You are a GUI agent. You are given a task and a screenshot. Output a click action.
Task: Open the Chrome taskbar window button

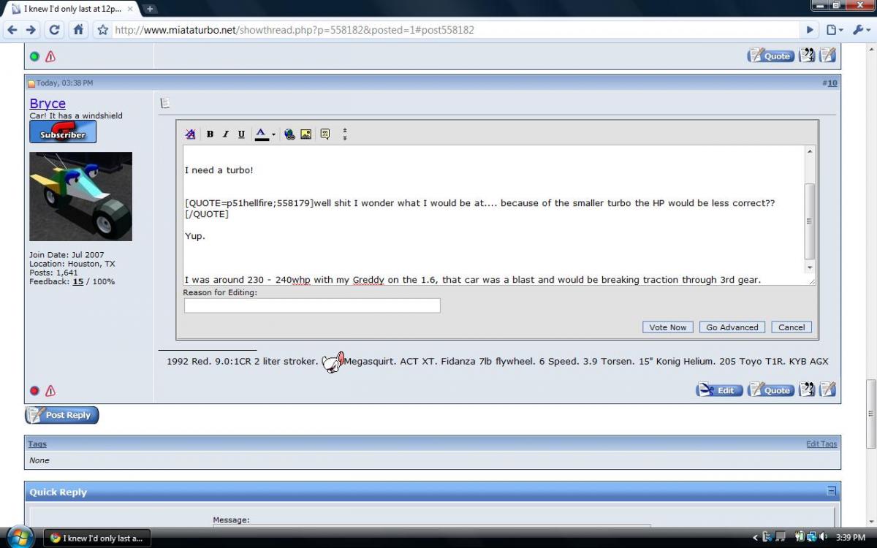click(97, 538)
